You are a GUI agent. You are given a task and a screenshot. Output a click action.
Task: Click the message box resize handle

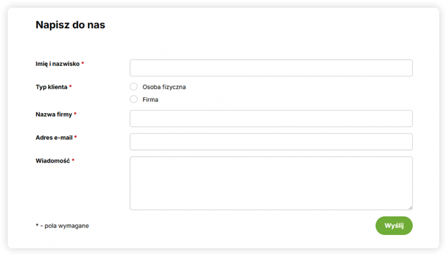click(x=410, y=207)
